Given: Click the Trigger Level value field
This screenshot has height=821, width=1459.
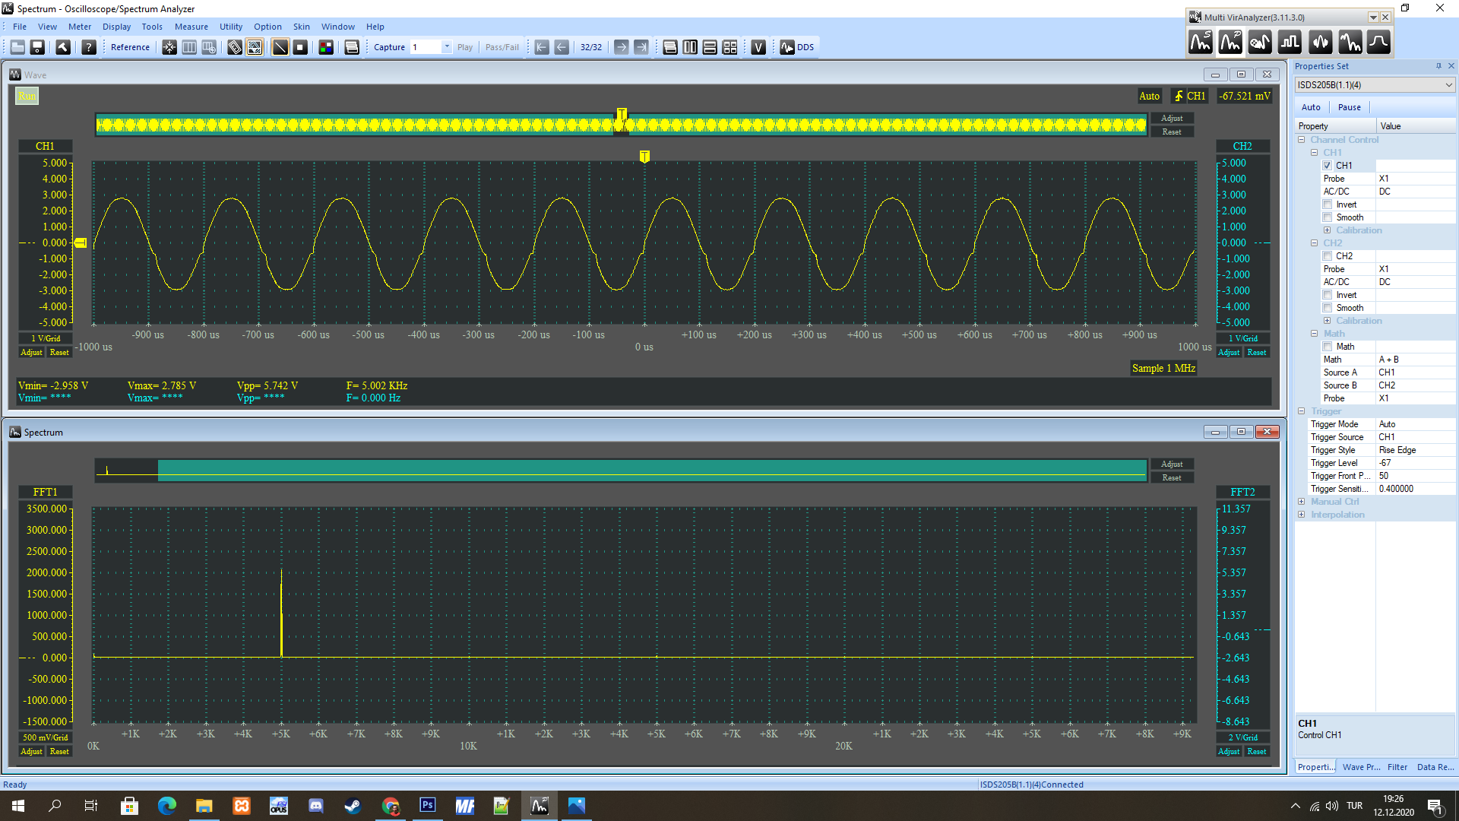Looking at the screenshot, I should (1415, 463).
